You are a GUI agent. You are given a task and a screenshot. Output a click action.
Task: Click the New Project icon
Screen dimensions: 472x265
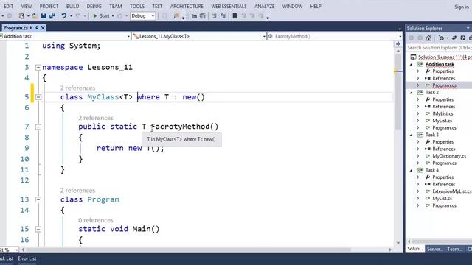[21, 16]
